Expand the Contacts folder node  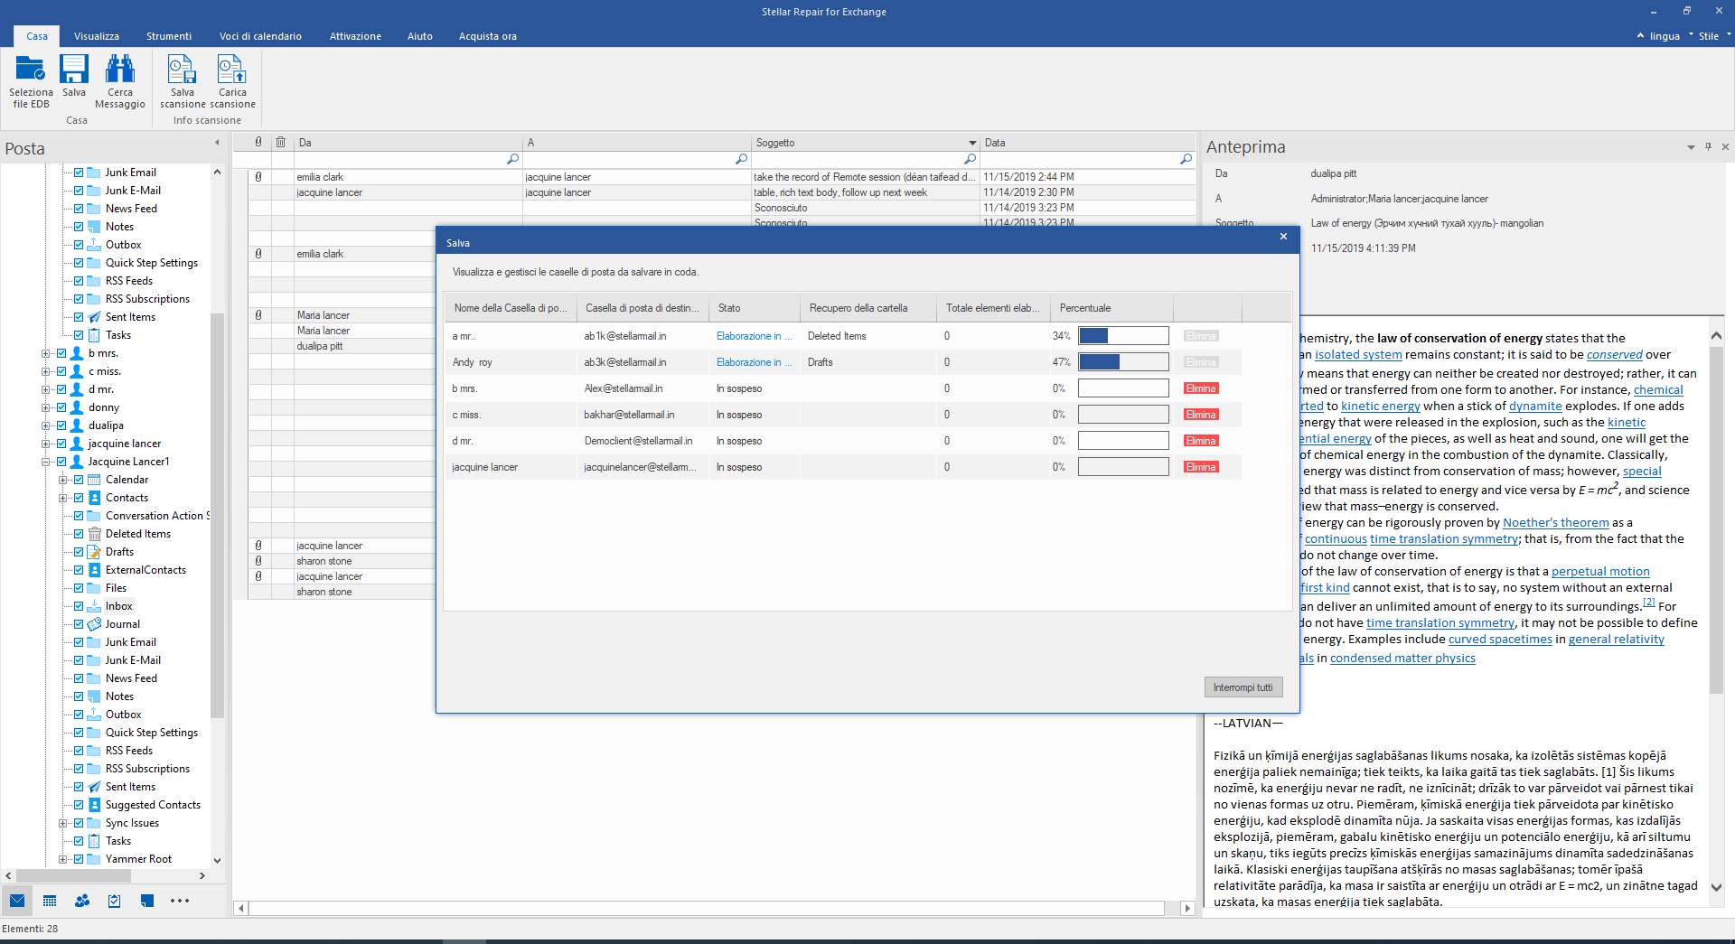click(62, 498)
